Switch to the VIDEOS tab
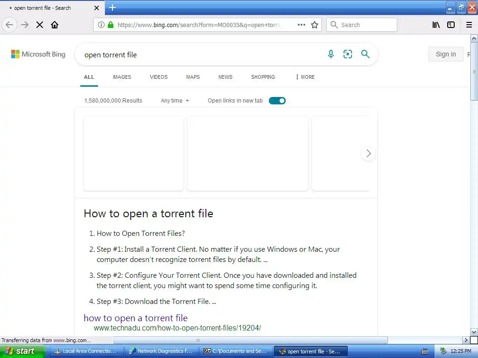 (159, 77)
